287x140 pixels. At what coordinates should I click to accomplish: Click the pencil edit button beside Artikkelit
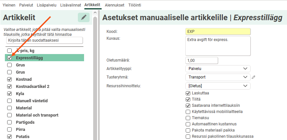83,18
